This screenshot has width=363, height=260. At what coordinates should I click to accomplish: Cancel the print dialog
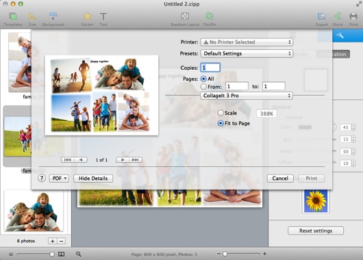coord(280,179)
